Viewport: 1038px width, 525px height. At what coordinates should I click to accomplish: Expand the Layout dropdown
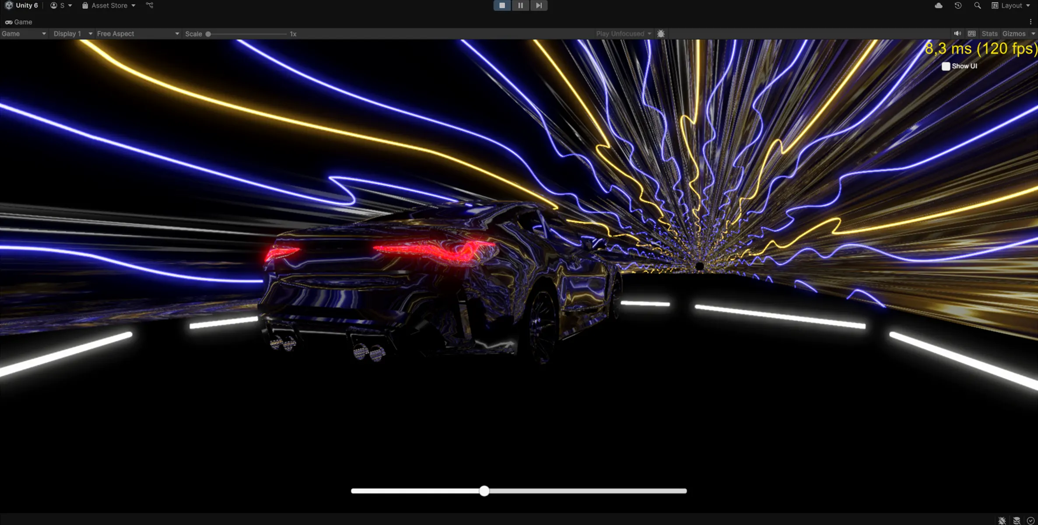(1011, 6)
